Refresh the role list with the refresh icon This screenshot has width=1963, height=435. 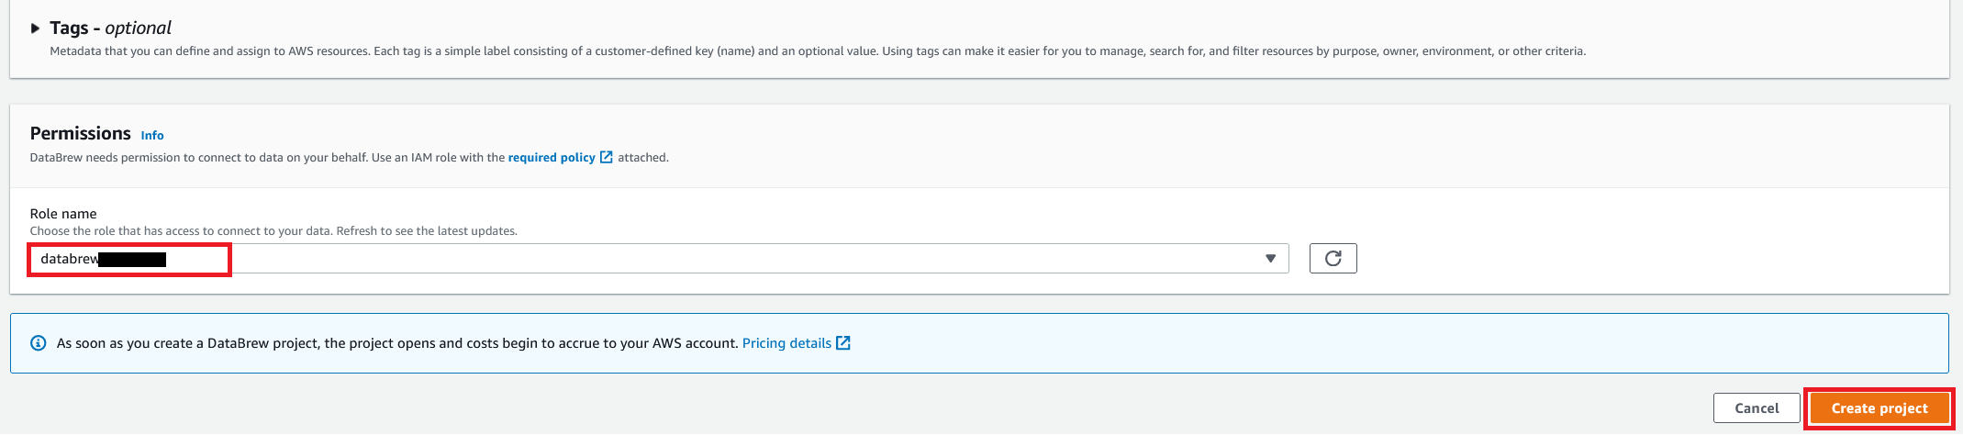[1333, 259]
